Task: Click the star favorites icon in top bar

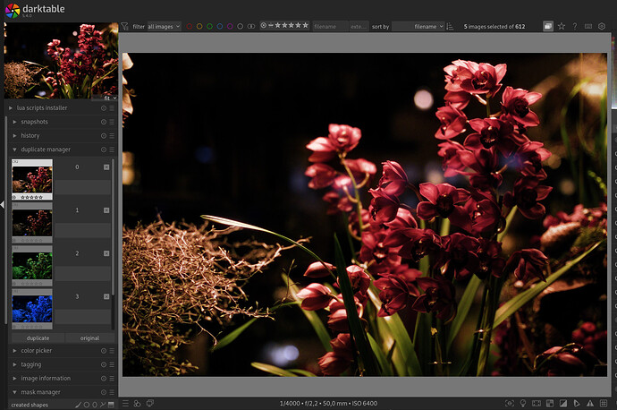Action: point(561,27)
